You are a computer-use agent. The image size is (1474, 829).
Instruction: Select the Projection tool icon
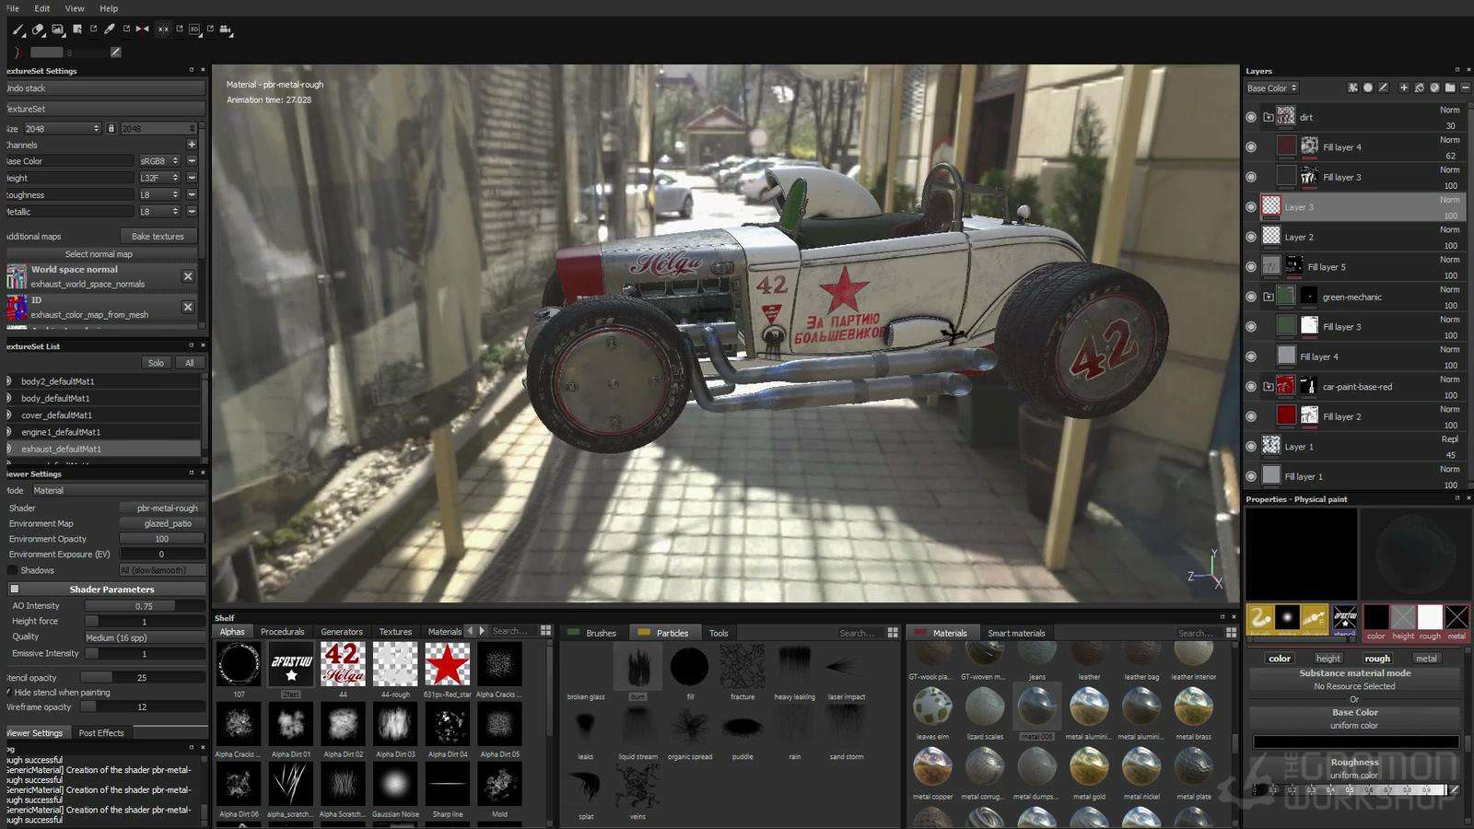[x=57, y=29]
